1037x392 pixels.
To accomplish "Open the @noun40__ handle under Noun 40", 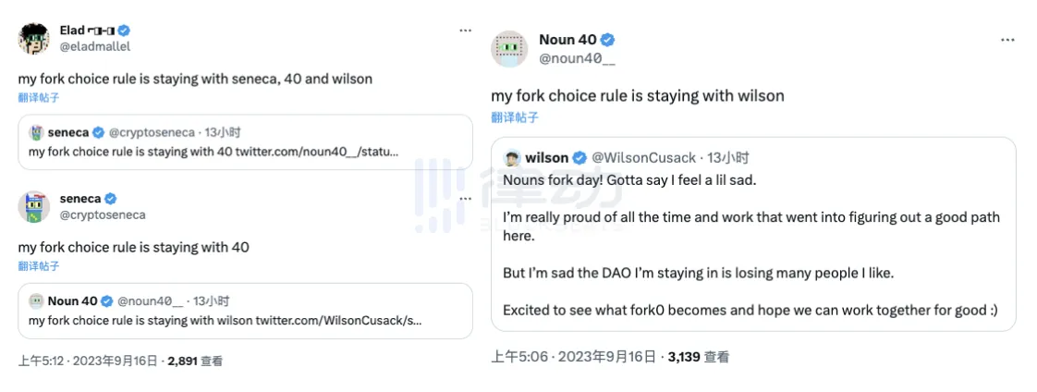I will [x=577, y=57].
